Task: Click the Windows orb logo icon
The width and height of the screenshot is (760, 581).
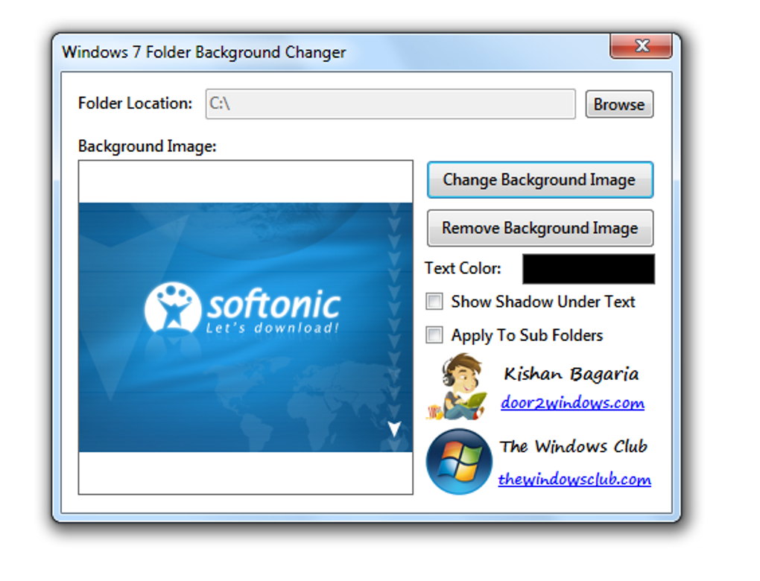Action: coord(459,461)
